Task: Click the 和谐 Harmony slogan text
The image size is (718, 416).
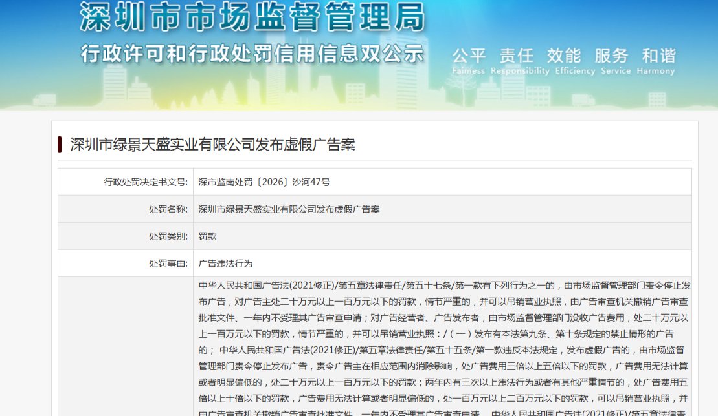Action: coord(656,61)
